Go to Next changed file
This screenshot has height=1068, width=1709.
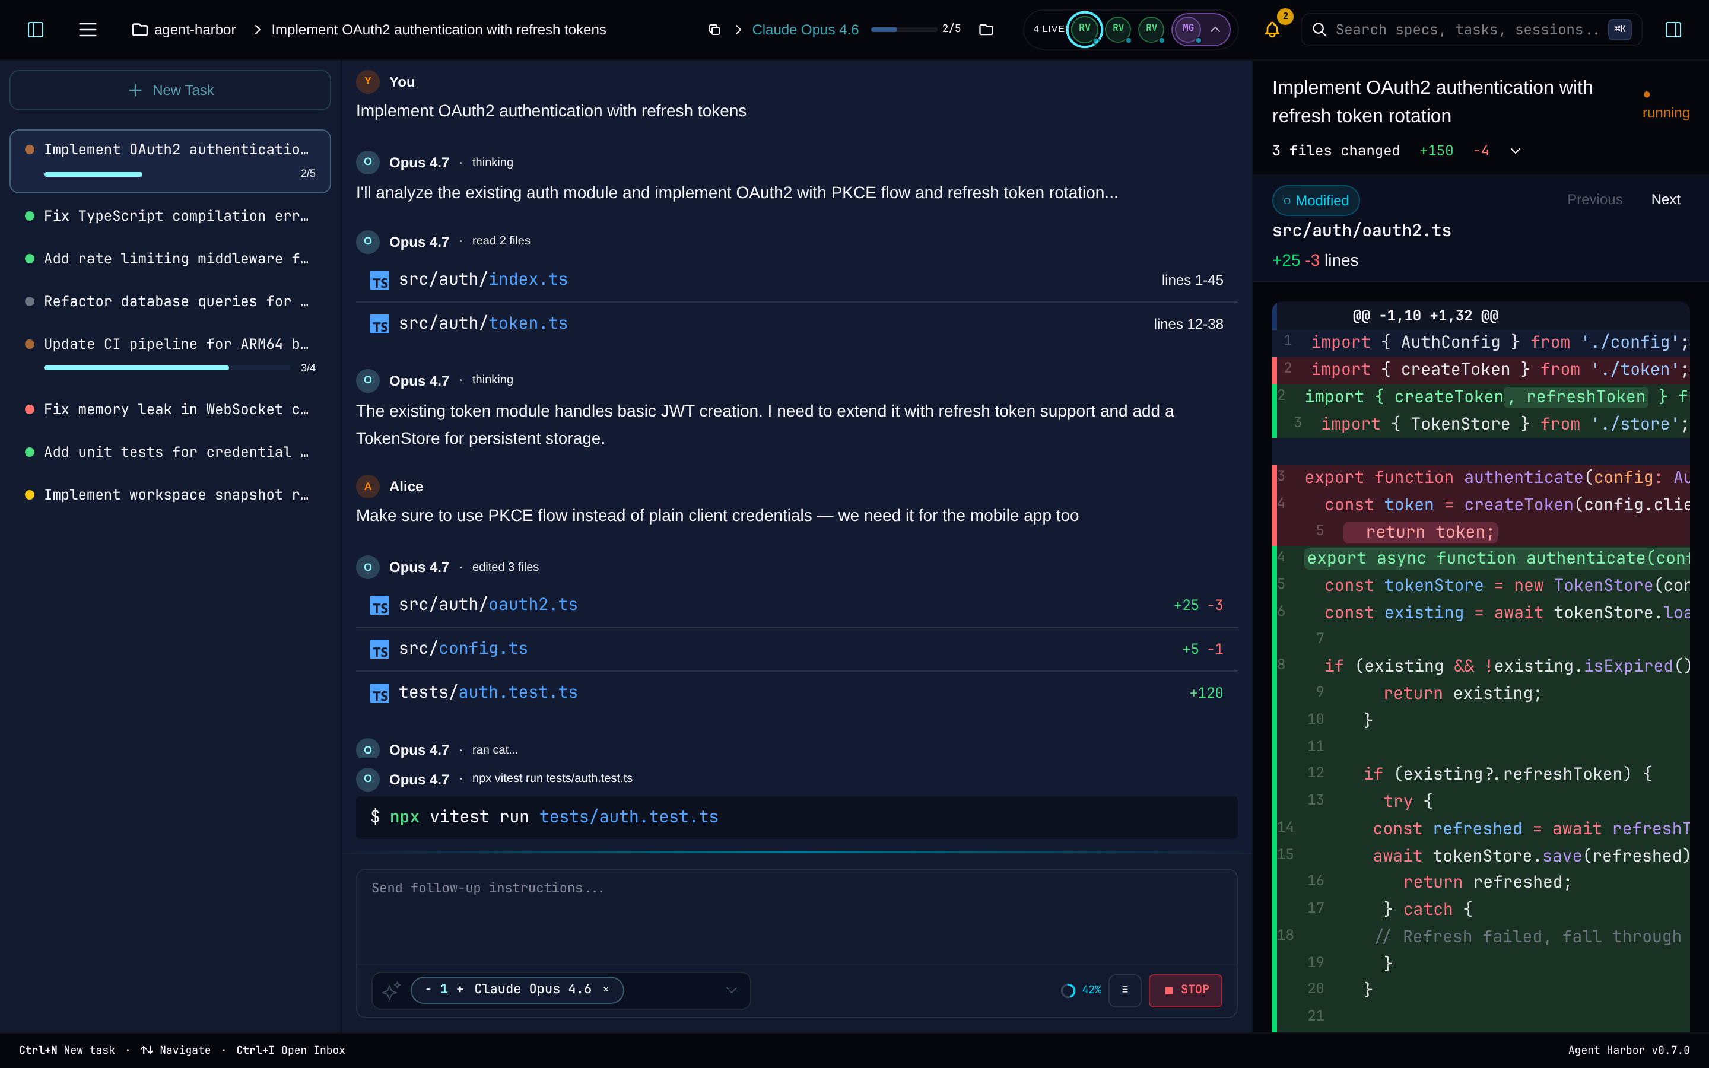click(1665, 199)
